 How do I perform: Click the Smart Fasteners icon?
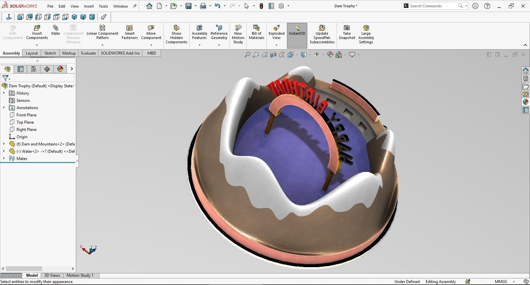130,28
